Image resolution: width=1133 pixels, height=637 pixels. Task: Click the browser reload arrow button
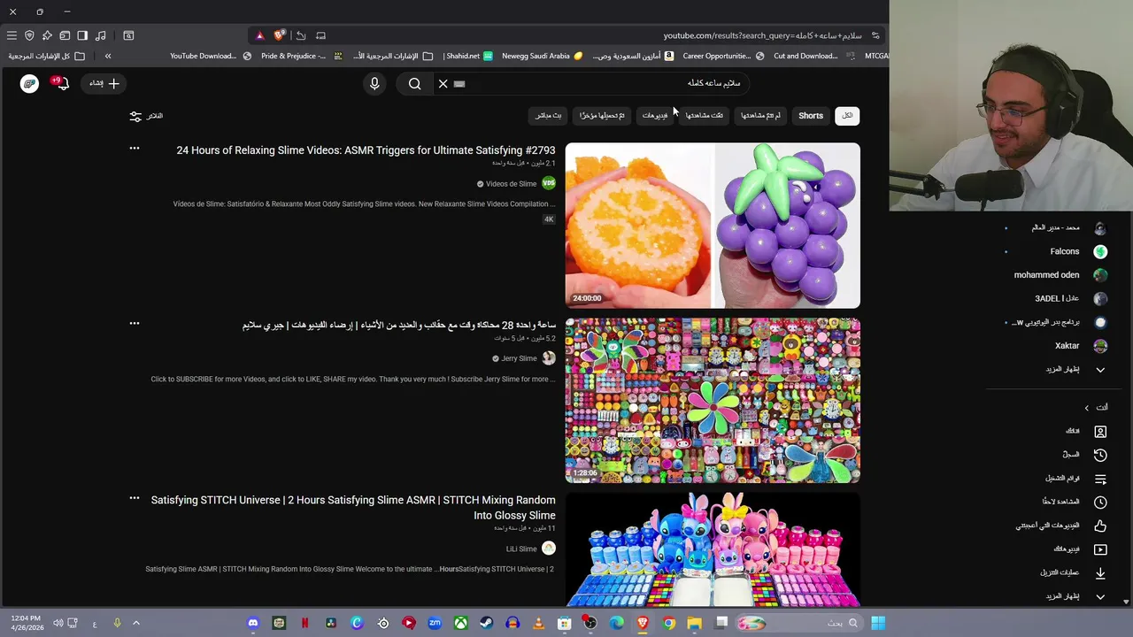coord(300,35)
